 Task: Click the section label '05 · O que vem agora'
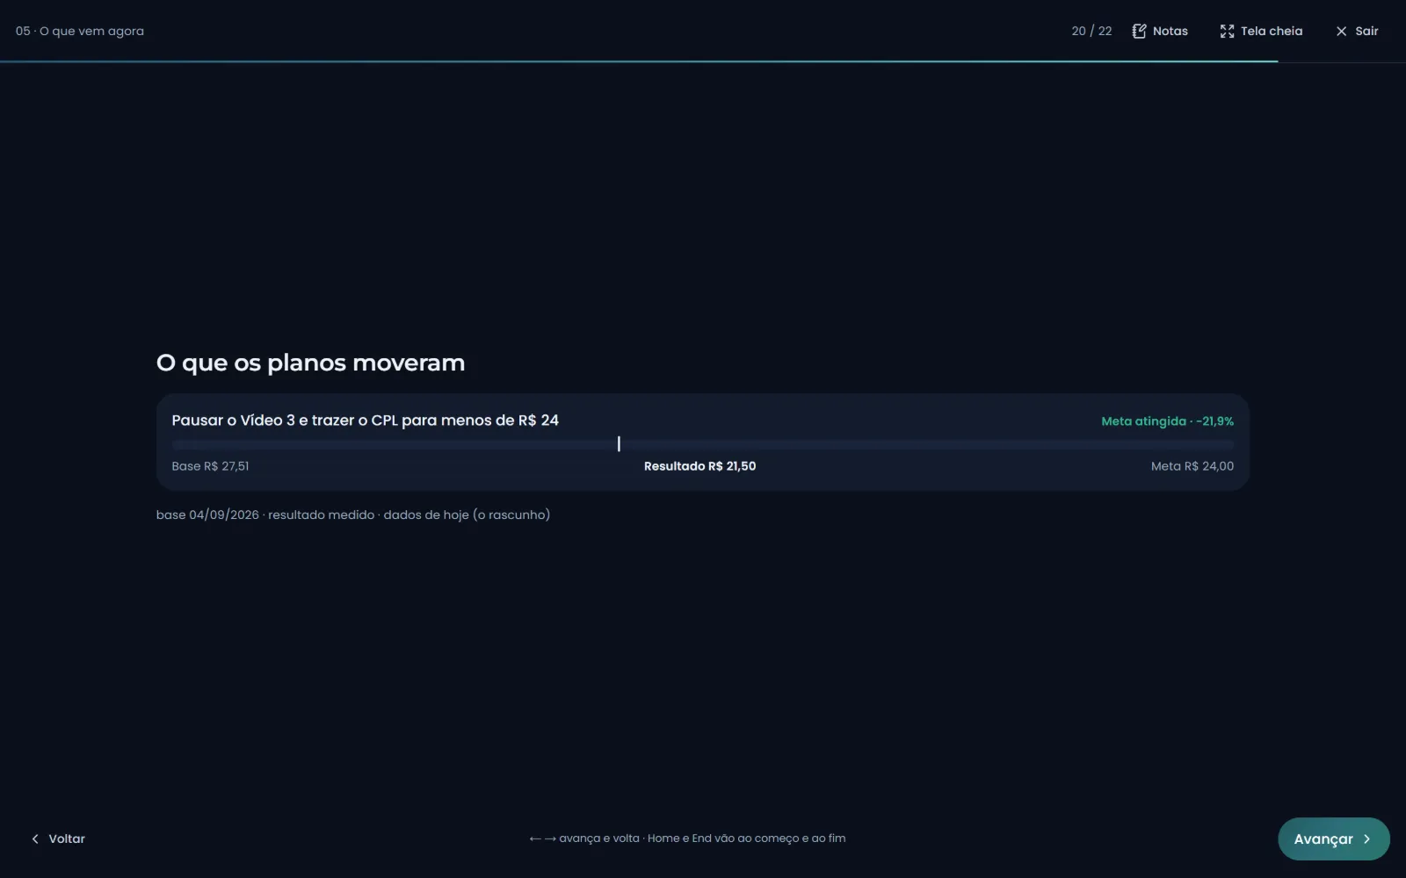point(80,31)
